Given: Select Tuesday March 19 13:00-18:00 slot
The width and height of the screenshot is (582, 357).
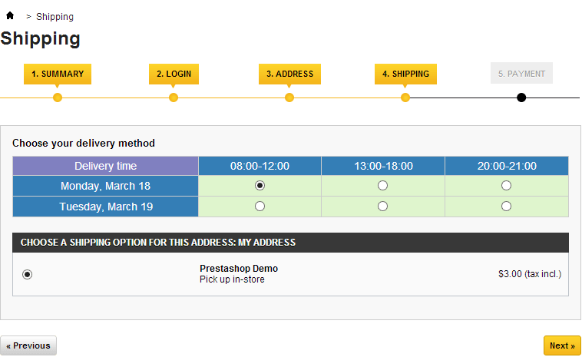Looking at the screenshot, I should tap(382, 206).
